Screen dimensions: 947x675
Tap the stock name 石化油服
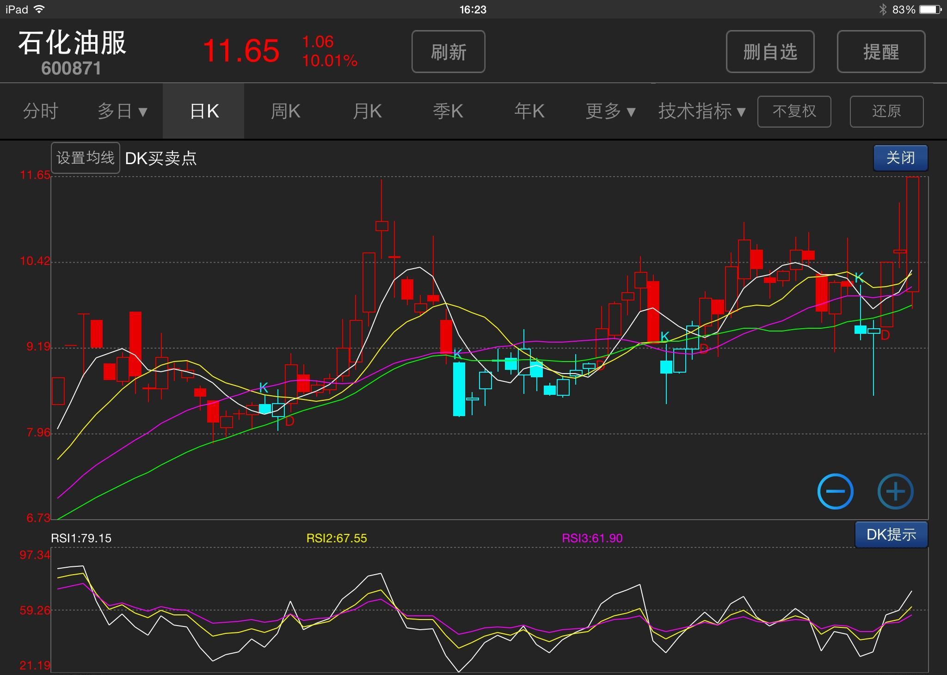coord(72,43)
